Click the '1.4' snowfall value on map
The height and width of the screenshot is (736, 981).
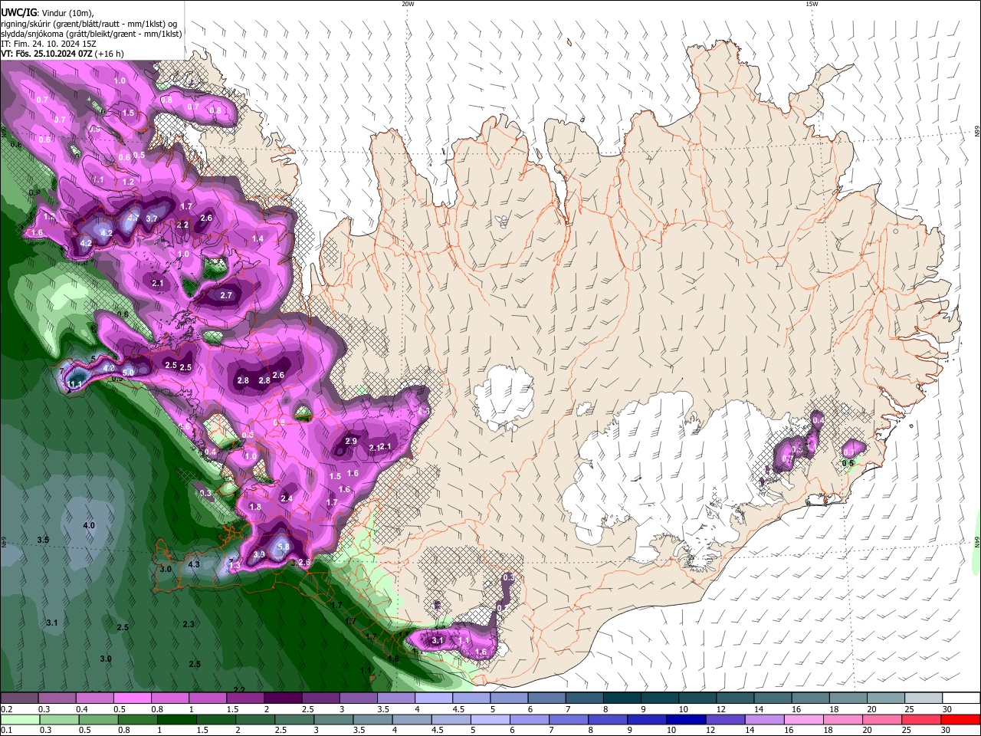[x=258, y=239]
